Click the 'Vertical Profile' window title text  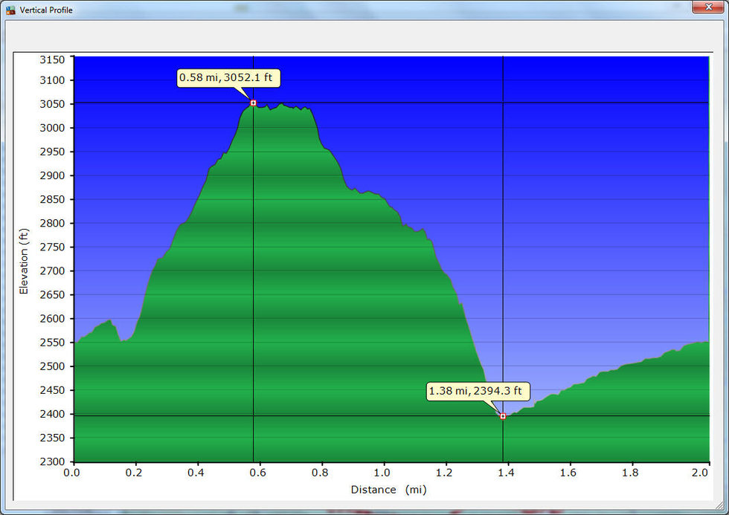pos(46,10)
